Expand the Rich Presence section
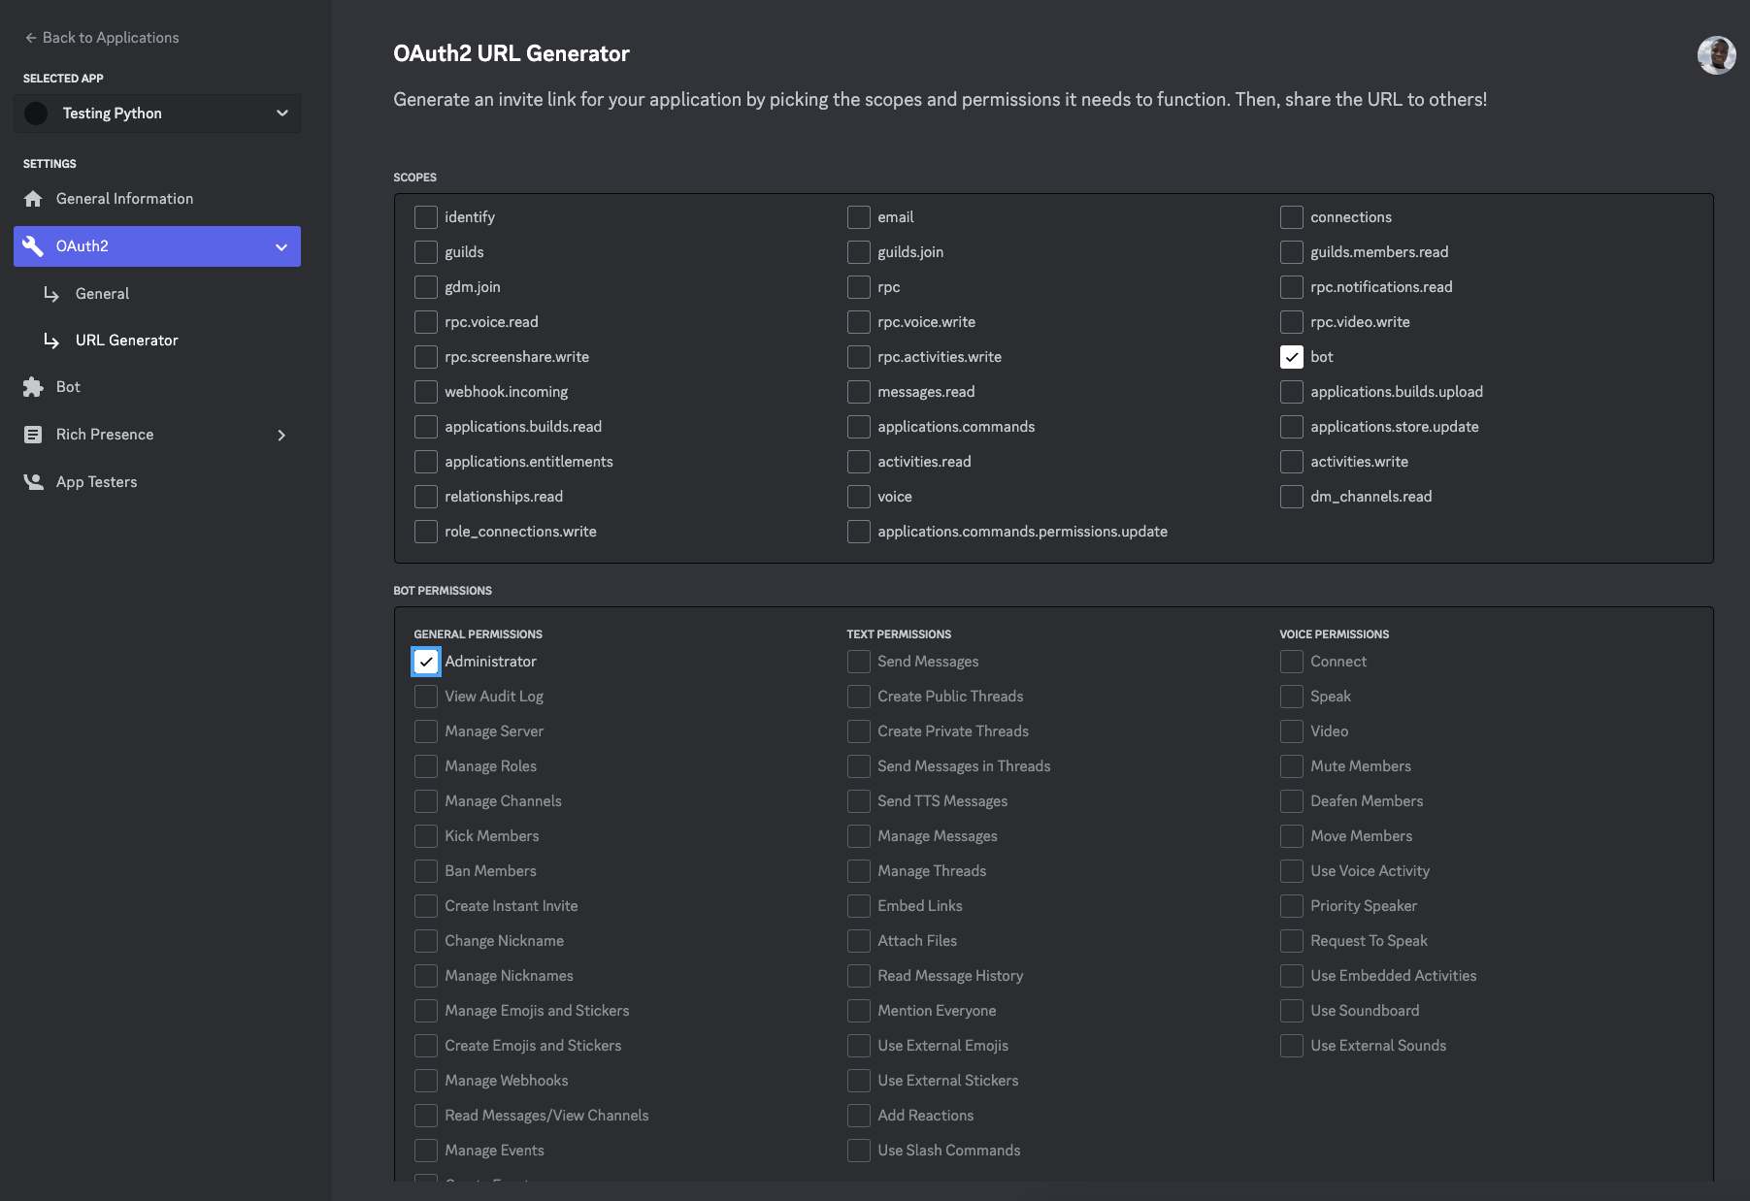Image resolution: width=1750 pixels, height=1201 pixels. tap(282, 434)
